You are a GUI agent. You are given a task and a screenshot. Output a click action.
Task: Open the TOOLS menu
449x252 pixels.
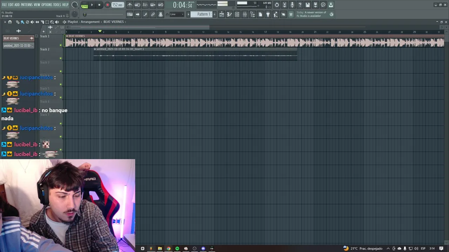[x=57, y=5]
